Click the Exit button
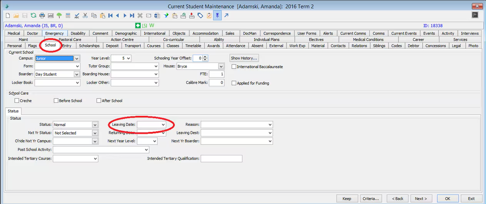The height and width of the screenshot is (204, 486). tap(471, 199)
